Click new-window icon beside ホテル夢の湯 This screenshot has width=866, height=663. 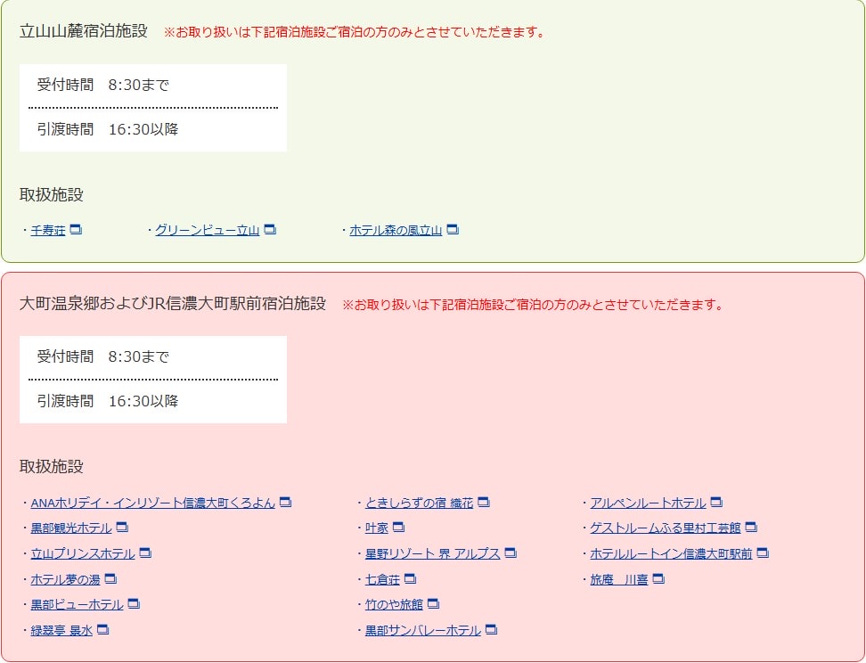111,578
